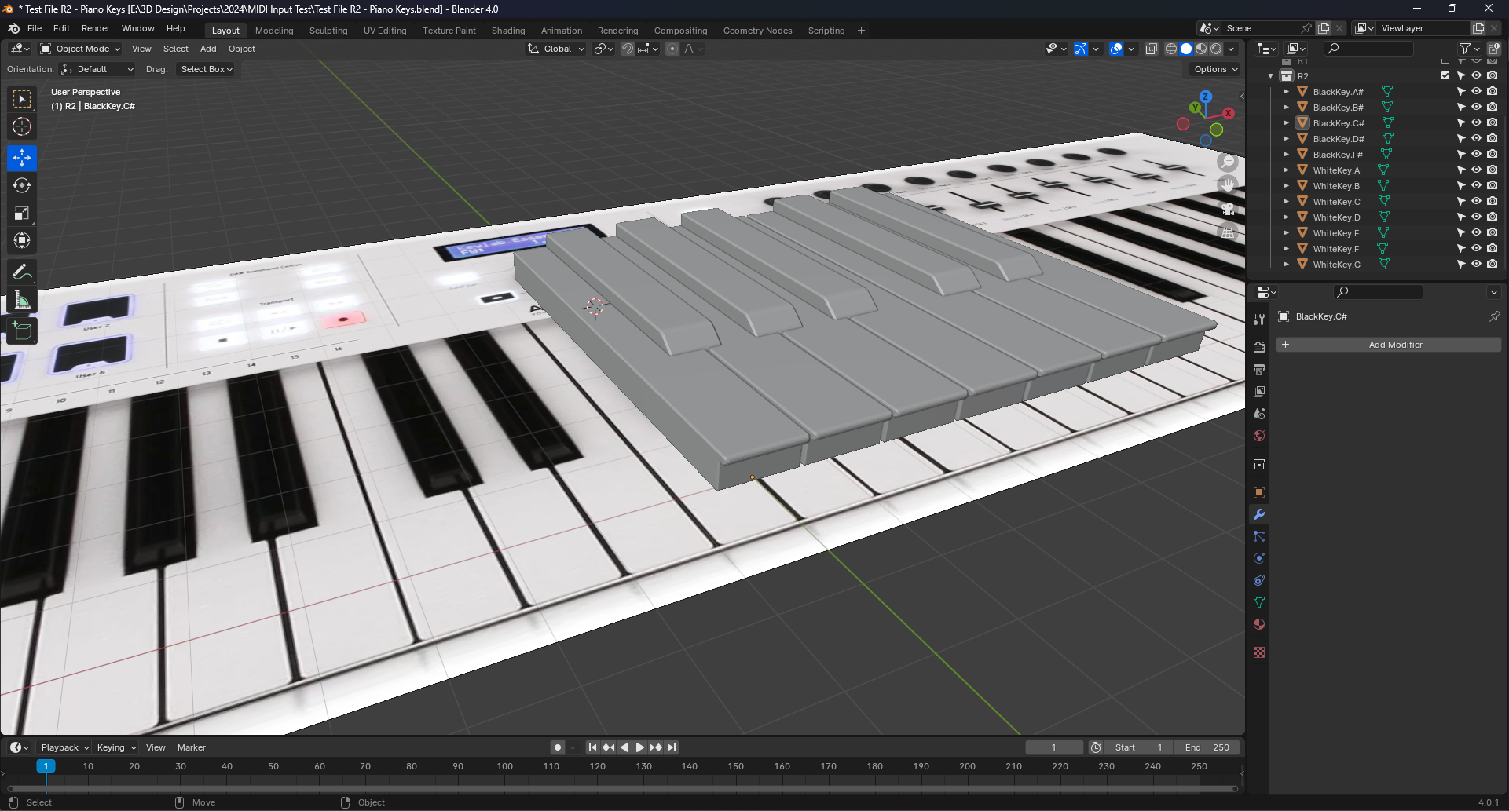This screenshot has height=811, width=1509.
Task: Open the Material Properties tab
Action: click(1259, 623)
